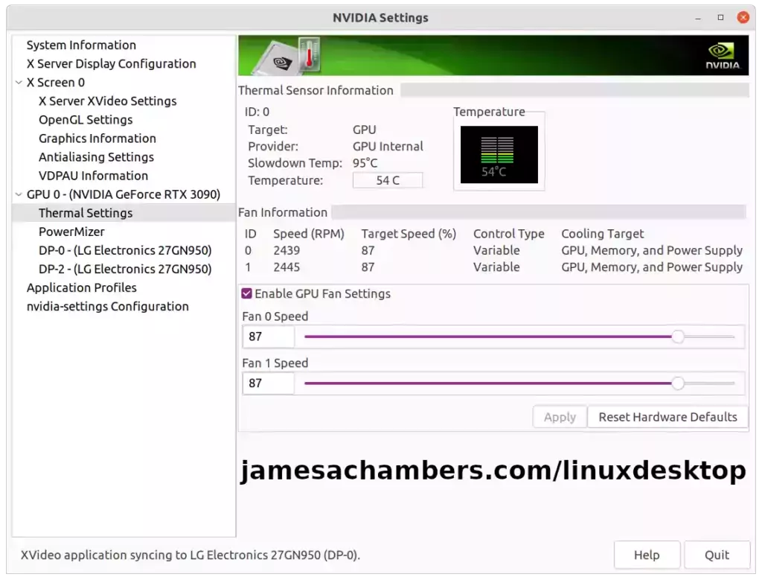Maximize the NVIDIA Settings window

pyautogui.click(x=720, y=18)
